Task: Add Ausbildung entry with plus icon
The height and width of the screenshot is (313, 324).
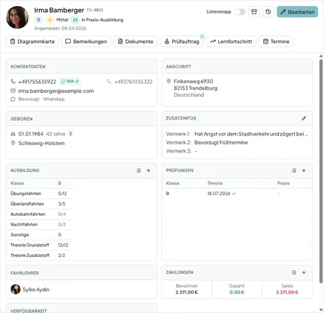Action: [148, 171]
